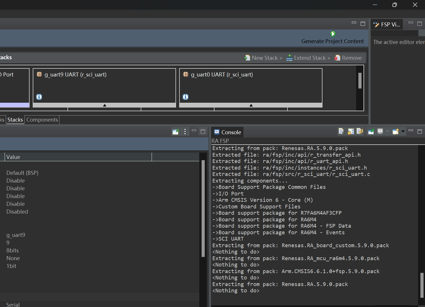Viewport: 425px width, 307px height.
Task: Click the Open Console icon
Action: click(395, 131)
